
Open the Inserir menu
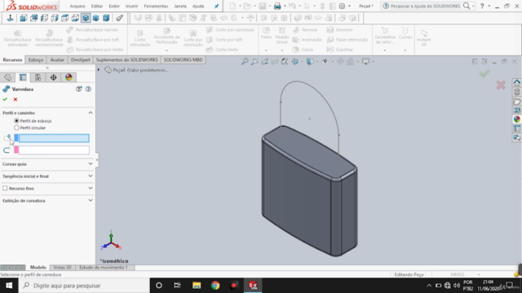(132, 6)
